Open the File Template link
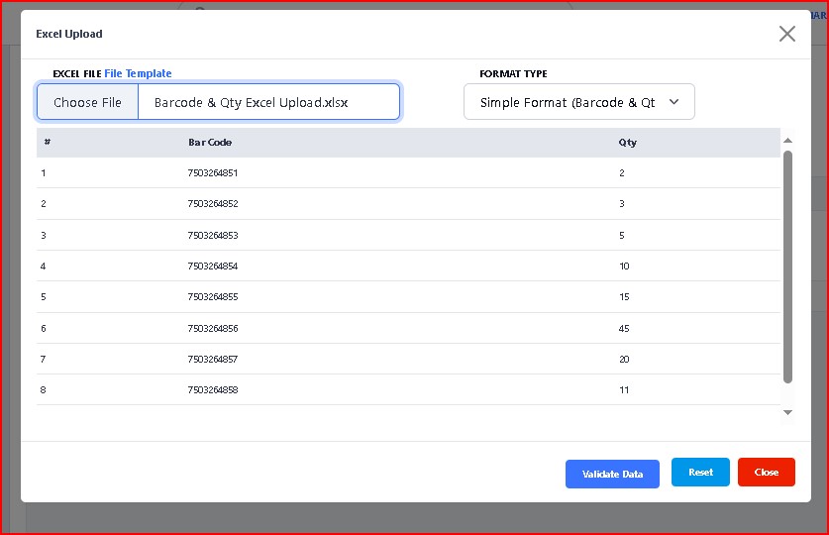 point(138,73)
